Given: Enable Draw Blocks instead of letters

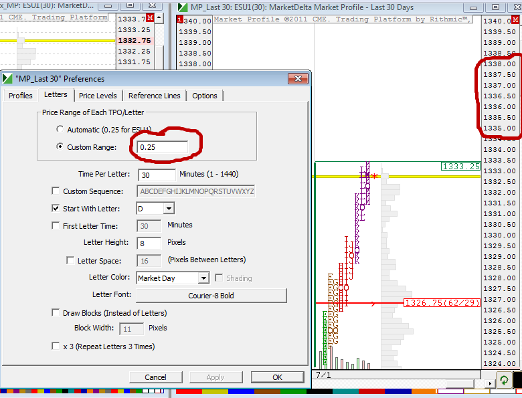Looking at the screenshot, I should tap(56, 312).
